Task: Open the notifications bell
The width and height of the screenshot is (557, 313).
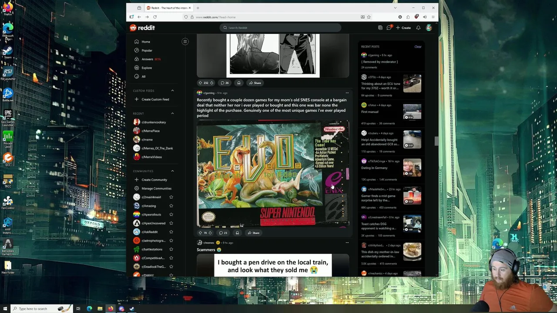Action: 418,28
